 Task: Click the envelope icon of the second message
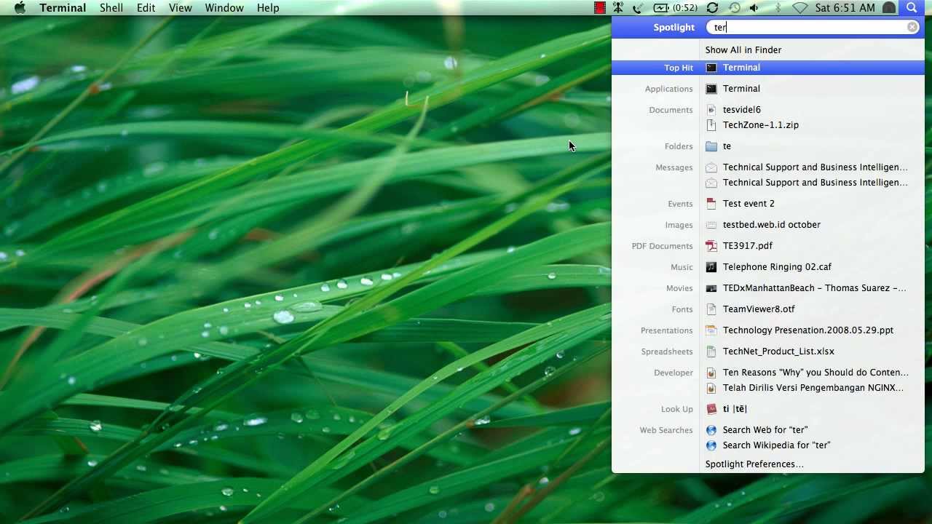[x=711, y=183]
